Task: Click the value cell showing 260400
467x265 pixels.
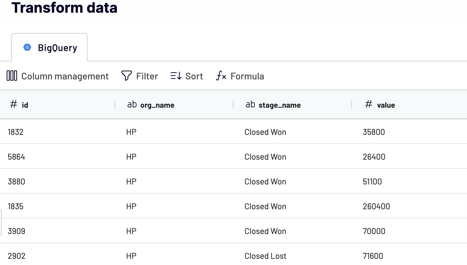Action: point(376,206)
